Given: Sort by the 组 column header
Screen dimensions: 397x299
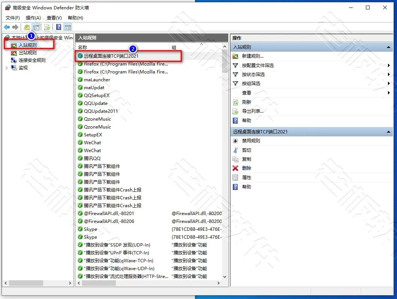Looking at the screenshot, I should [x=196, y=47].
